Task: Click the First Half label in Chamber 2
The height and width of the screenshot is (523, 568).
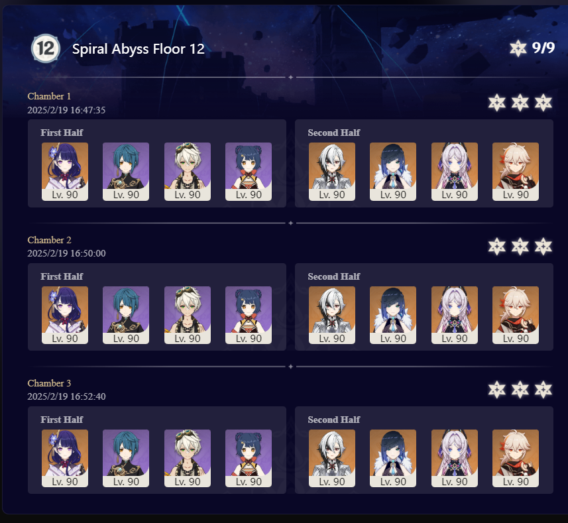Action: click(x=62, y=276)
